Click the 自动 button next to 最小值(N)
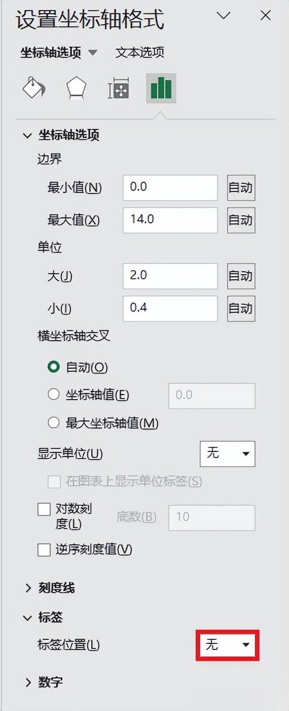Viewport: 289px width, 711px height. coord(241,188)
